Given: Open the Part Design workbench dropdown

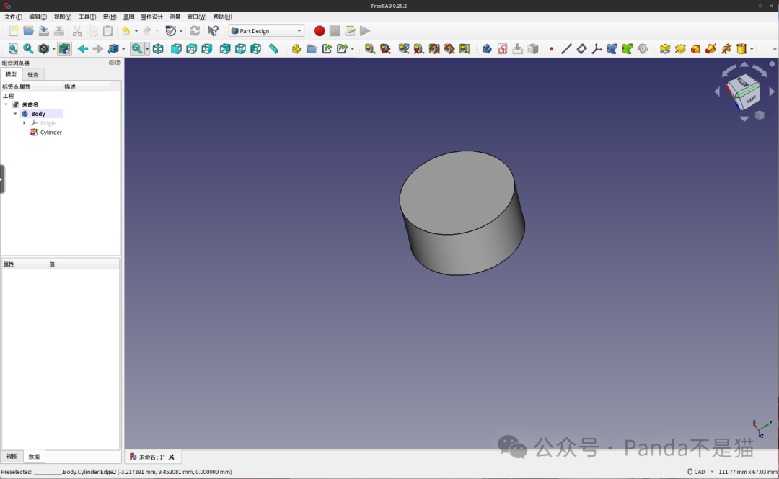Looking at the screenshot, I should click(266, 31).
